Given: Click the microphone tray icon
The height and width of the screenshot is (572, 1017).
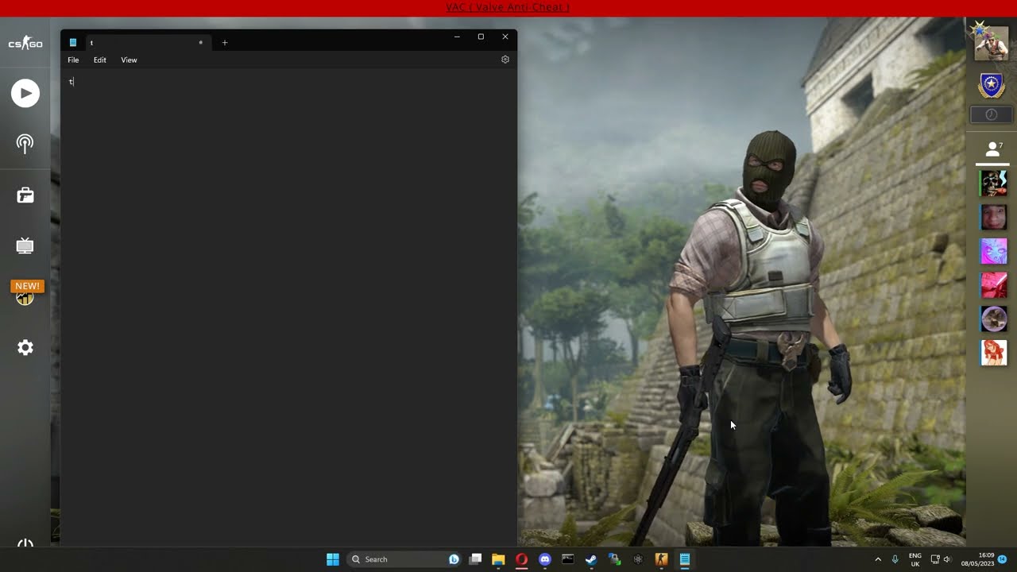Looking at the screenshot, I should [x=895, y=559].
